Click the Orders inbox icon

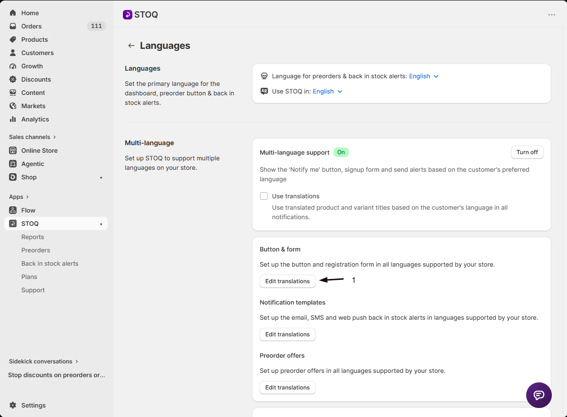coord(13,26)
